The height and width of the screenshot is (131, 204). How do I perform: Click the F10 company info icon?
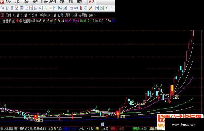click(41, 8)
